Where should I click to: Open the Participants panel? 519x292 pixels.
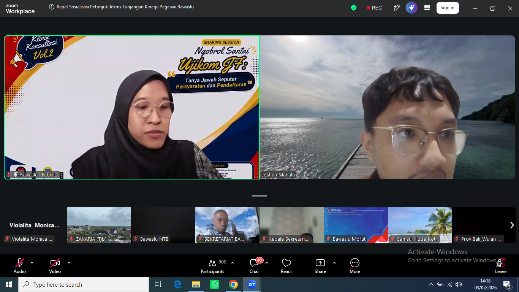213,266
